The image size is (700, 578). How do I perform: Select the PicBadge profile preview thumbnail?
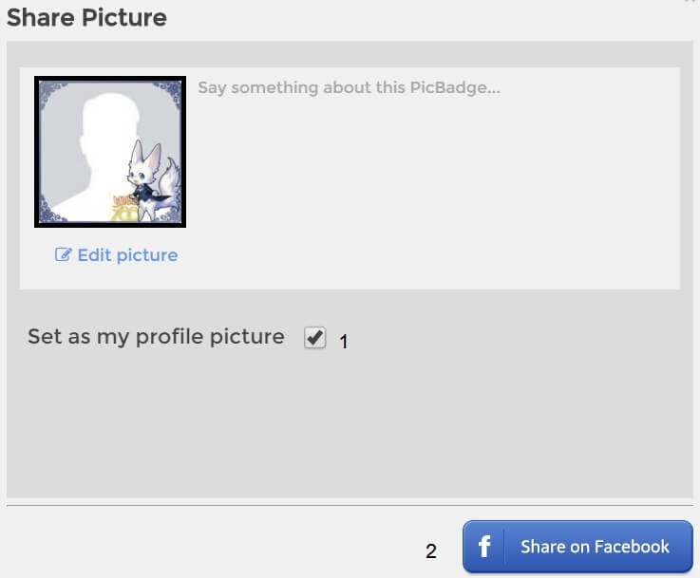[110, 152]
